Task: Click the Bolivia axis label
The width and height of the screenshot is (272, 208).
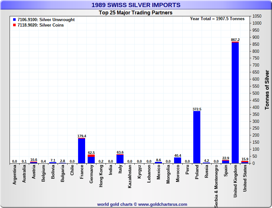Action: [53, 172]
